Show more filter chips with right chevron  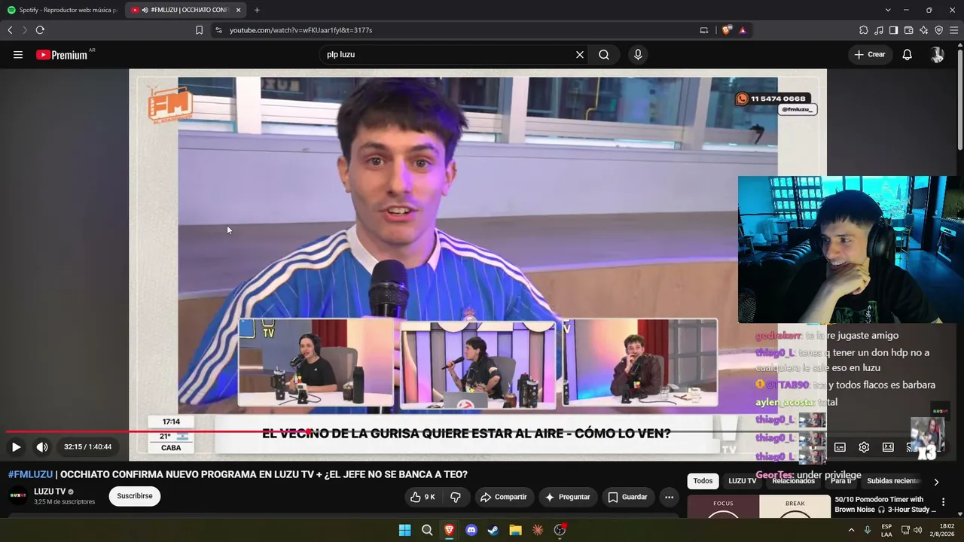(x=936, y=482)
